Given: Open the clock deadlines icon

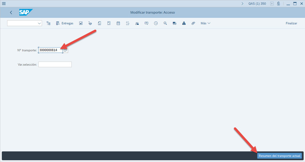Looking at the screenshot, I should click(x=156, y=23).
